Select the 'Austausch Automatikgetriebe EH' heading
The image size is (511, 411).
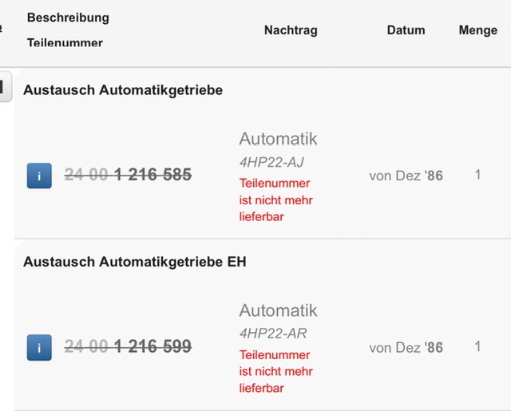coord(135,261)
